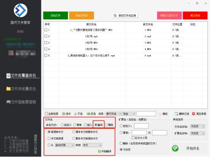Click the 新旧文件名互换 swap icon
The width and height of the screenshot is (210, 157).
click(x=115, y=16)
